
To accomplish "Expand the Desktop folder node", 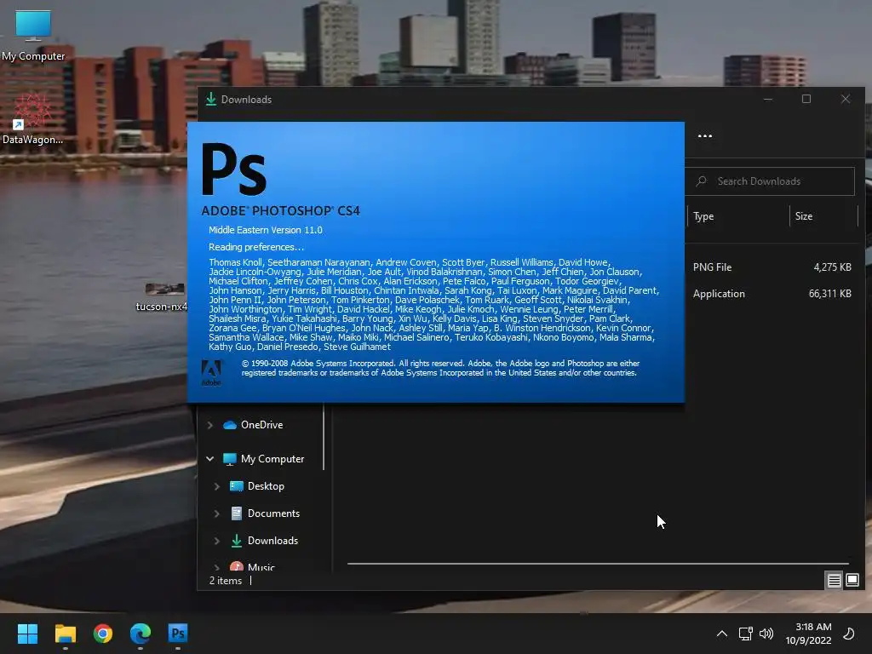I will point(217,486).
